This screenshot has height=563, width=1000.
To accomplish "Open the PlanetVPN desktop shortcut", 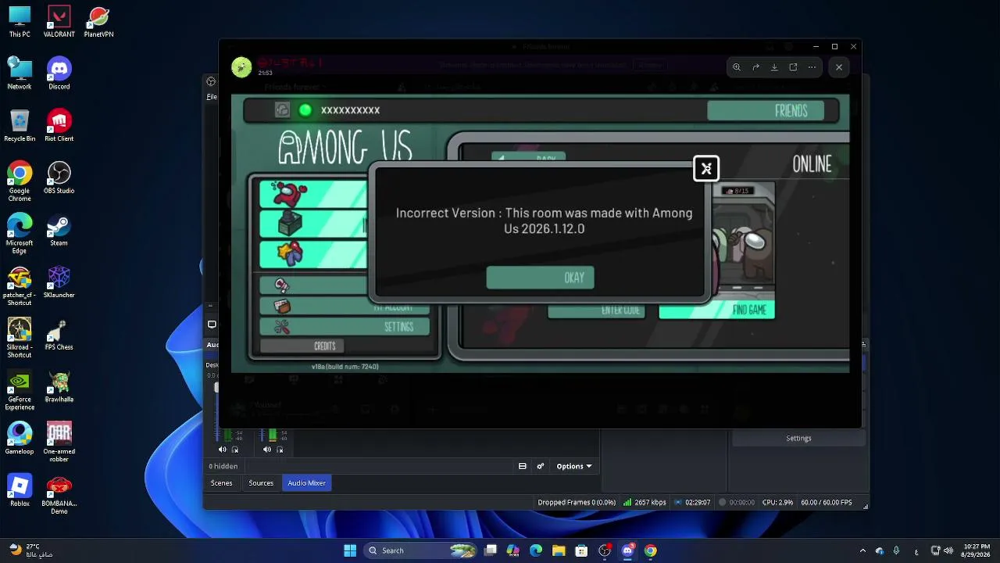I will [x=99, y=22].
